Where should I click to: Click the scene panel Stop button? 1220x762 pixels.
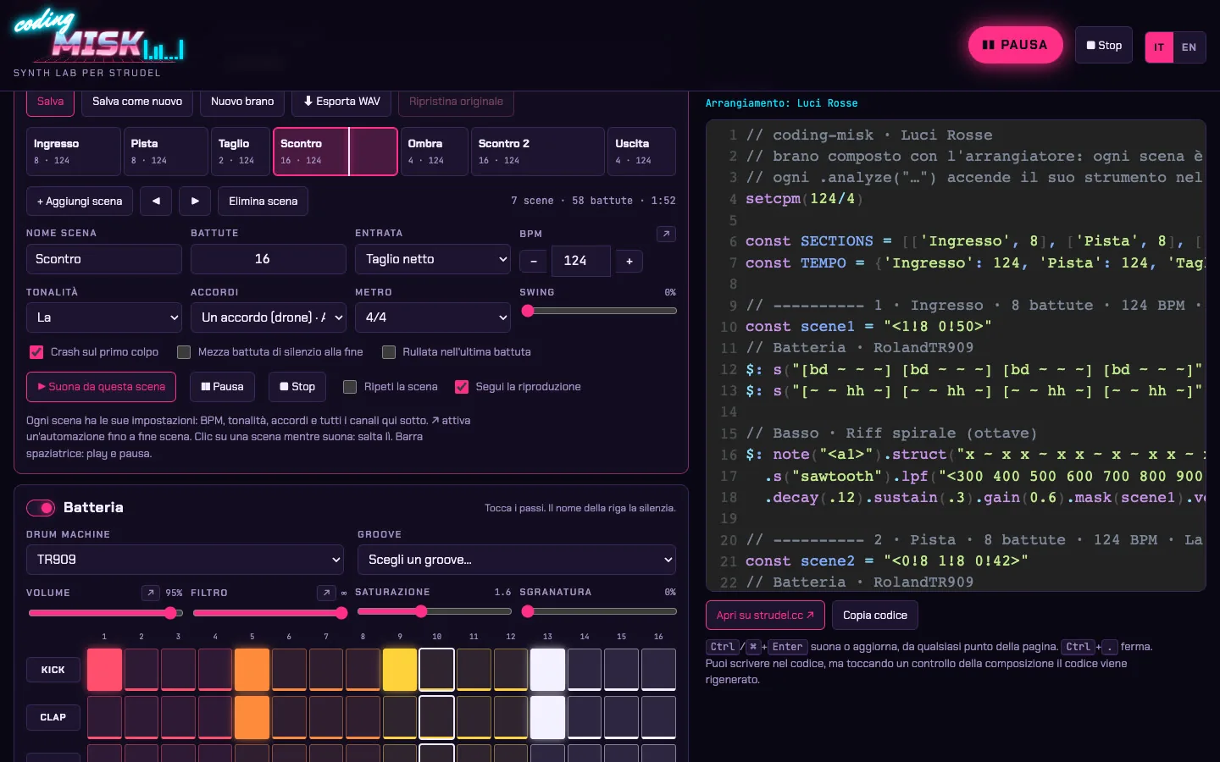(297, 387)
